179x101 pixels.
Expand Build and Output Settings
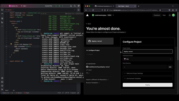(147, 74)
